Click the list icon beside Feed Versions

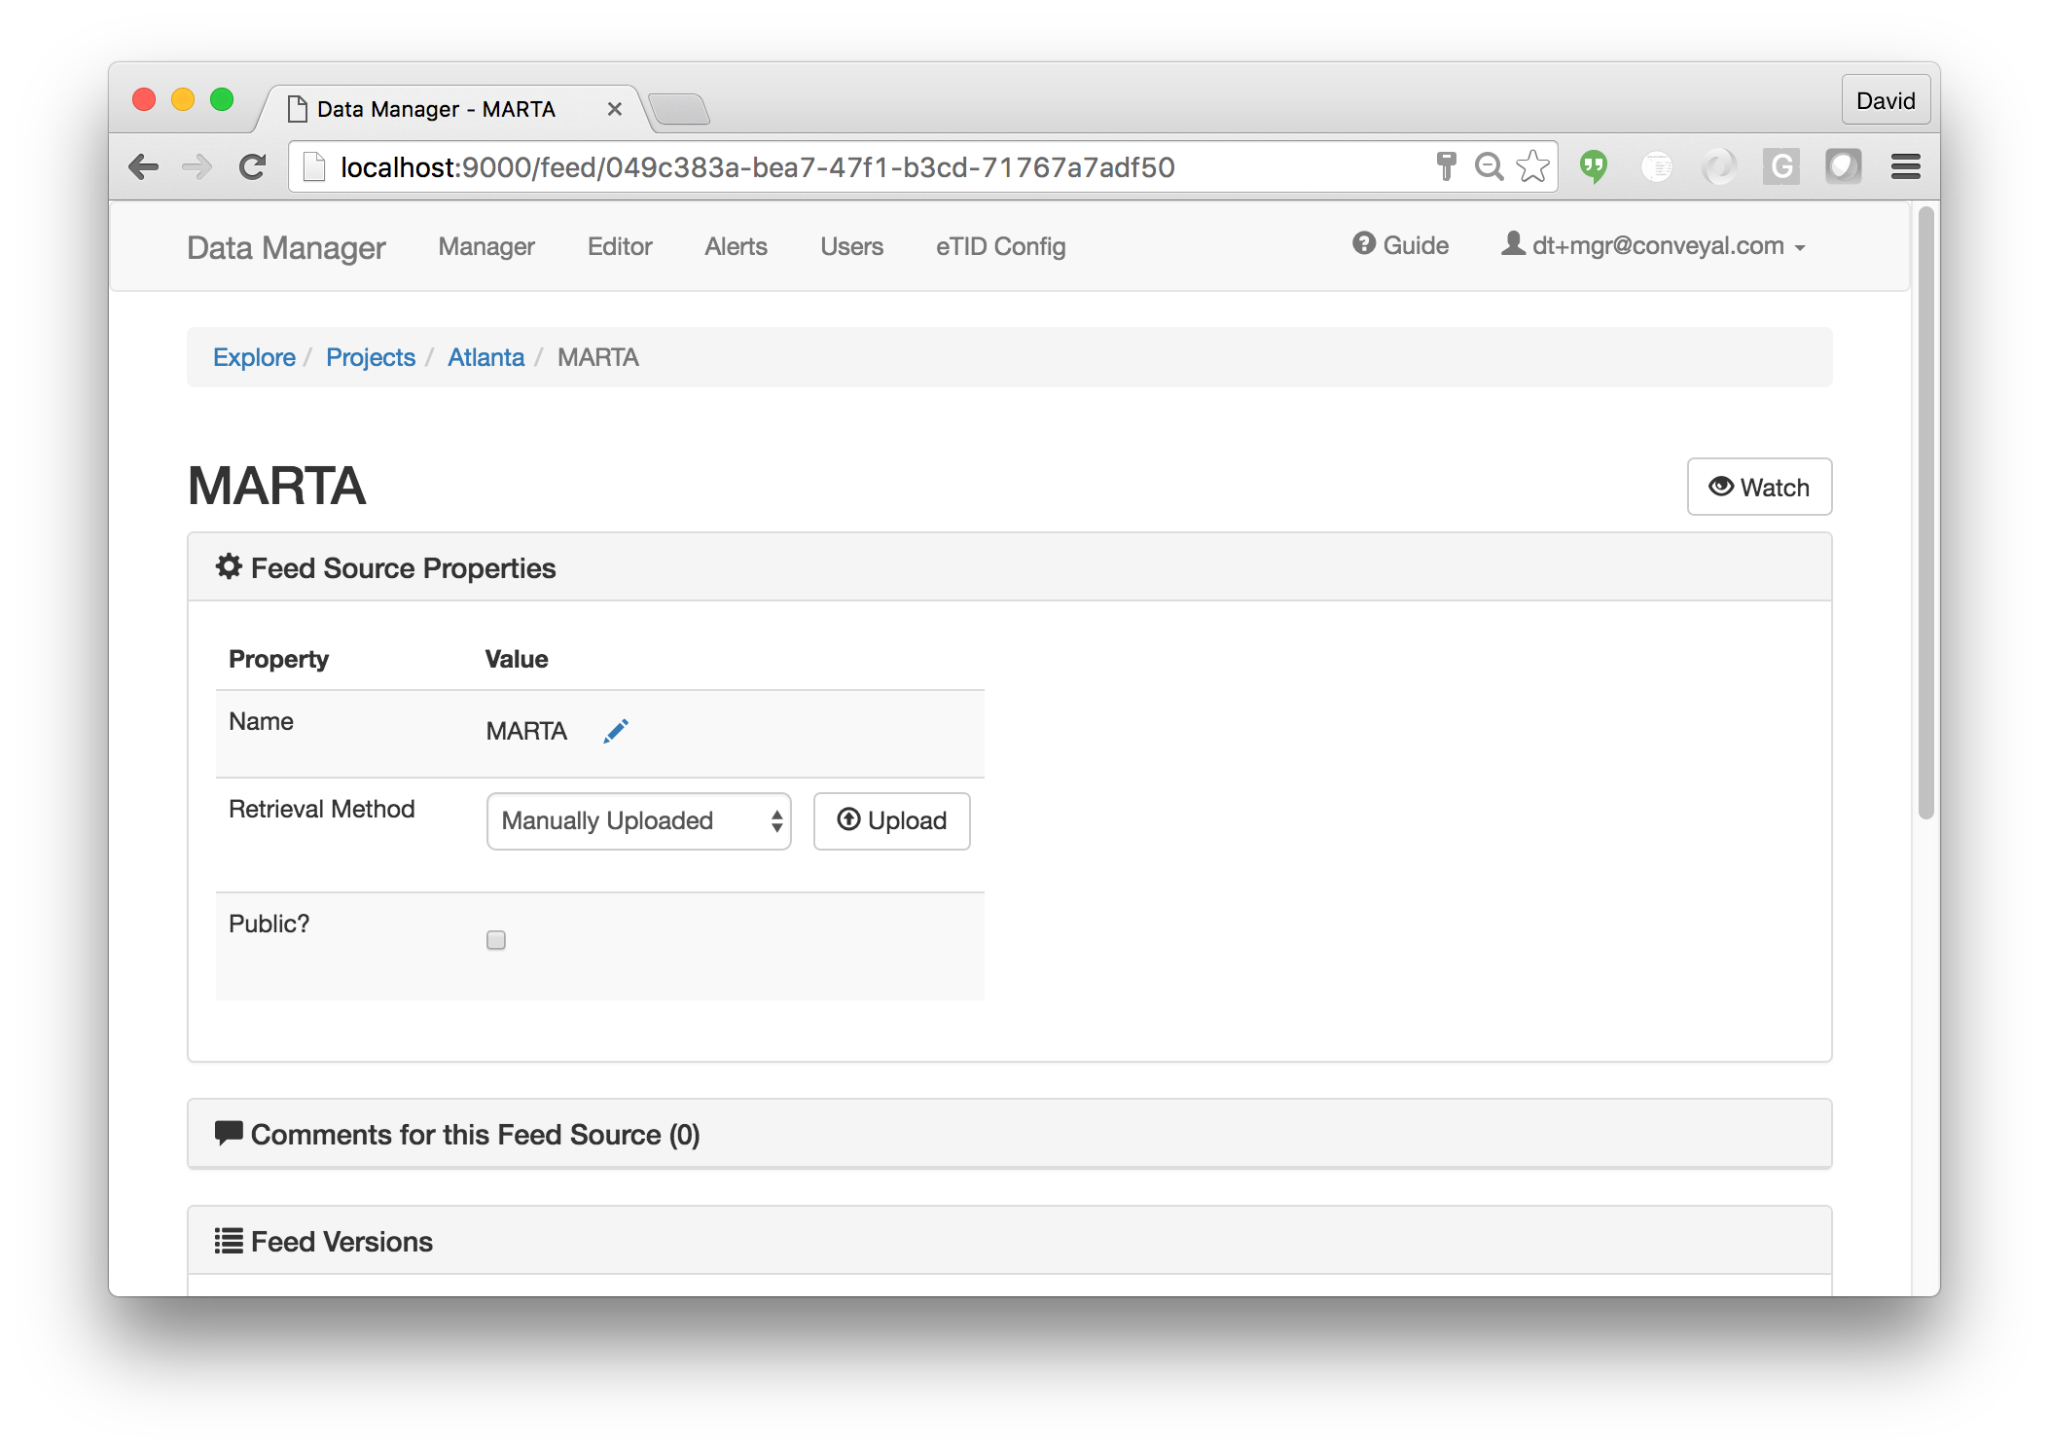pyautogui.click(x=229, y=1241)
